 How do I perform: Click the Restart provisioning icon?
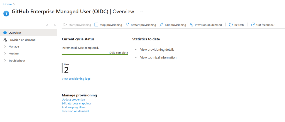(x=127, y=25)
